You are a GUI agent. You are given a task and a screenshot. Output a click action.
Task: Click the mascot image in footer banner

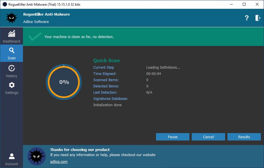point(37,156)
